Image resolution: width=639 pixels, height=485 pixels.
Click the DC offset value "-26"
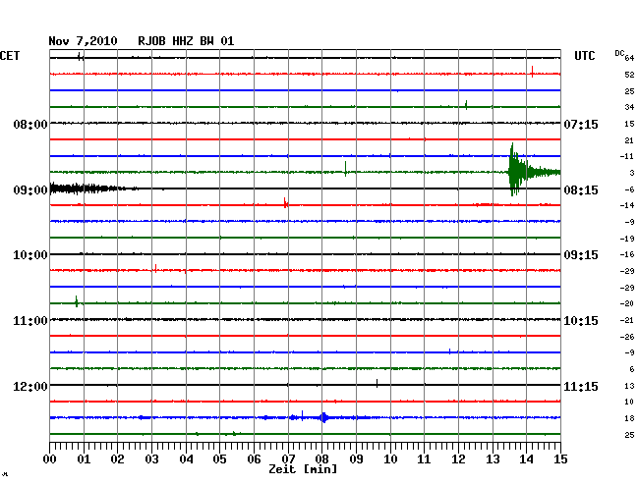[627, 337]
